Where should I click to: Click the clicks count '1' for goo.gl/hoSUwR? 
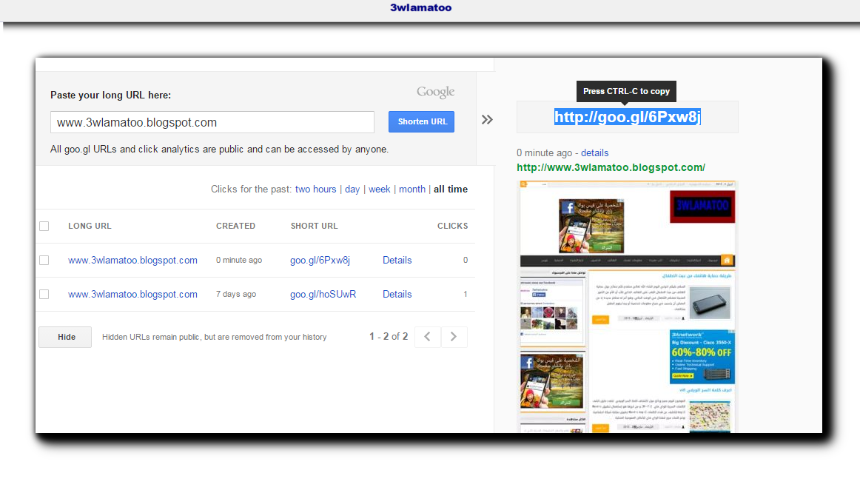(465, 295)
